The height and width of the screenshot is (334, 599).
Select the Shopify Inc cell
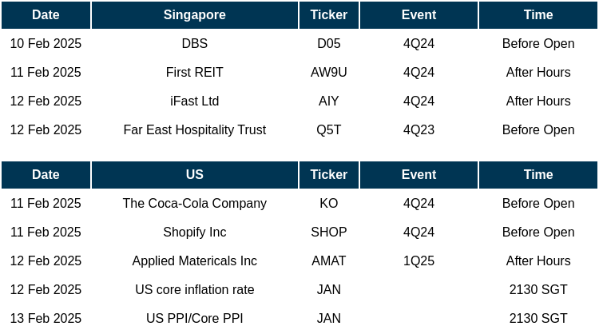coord(194,233)
